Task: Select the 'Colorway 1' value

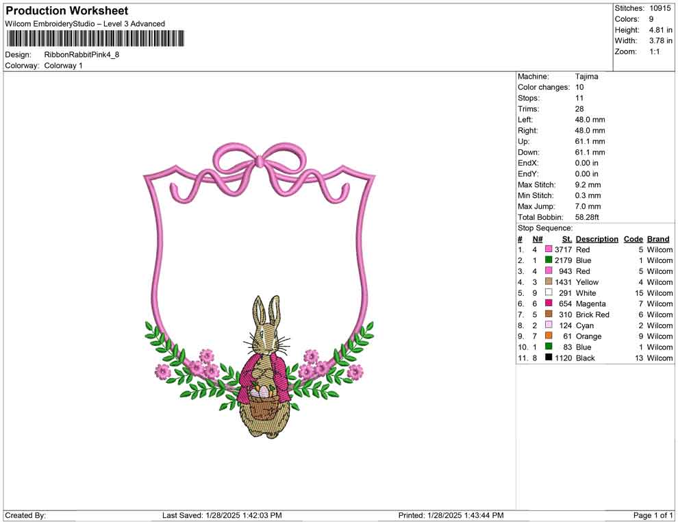Action: tap(63, 66)
